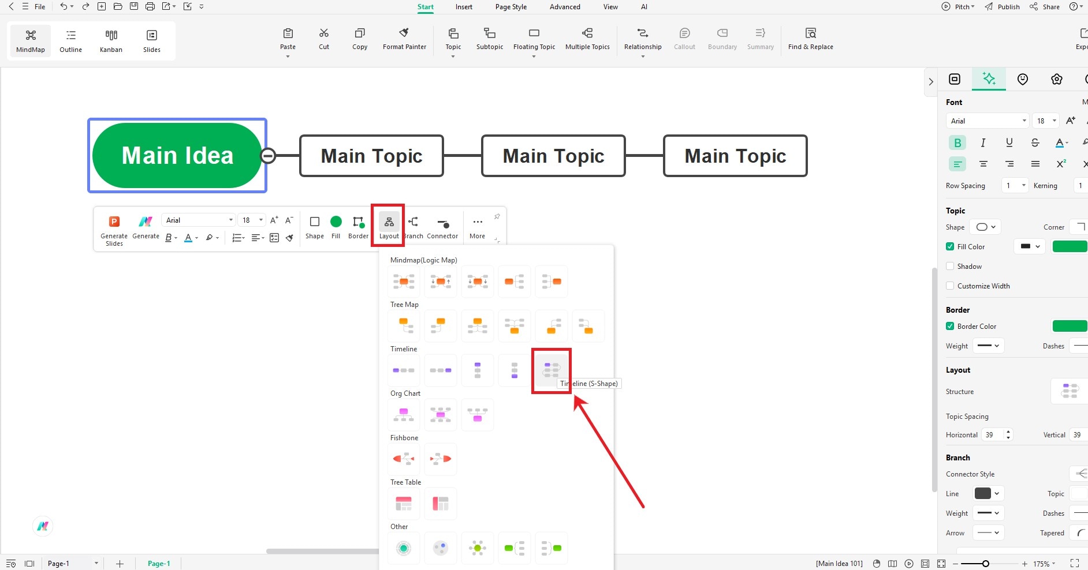Open Connector options in floating toolbar

pos(442,227)
